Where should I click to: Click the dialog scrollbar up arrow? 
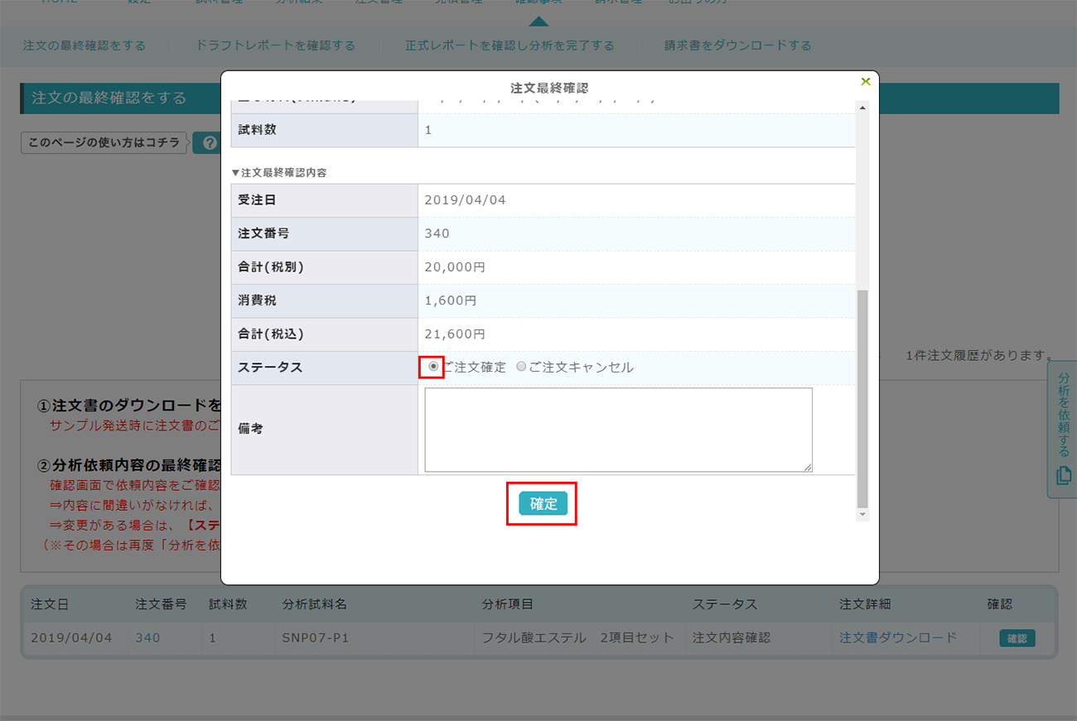tap(862, 108)
